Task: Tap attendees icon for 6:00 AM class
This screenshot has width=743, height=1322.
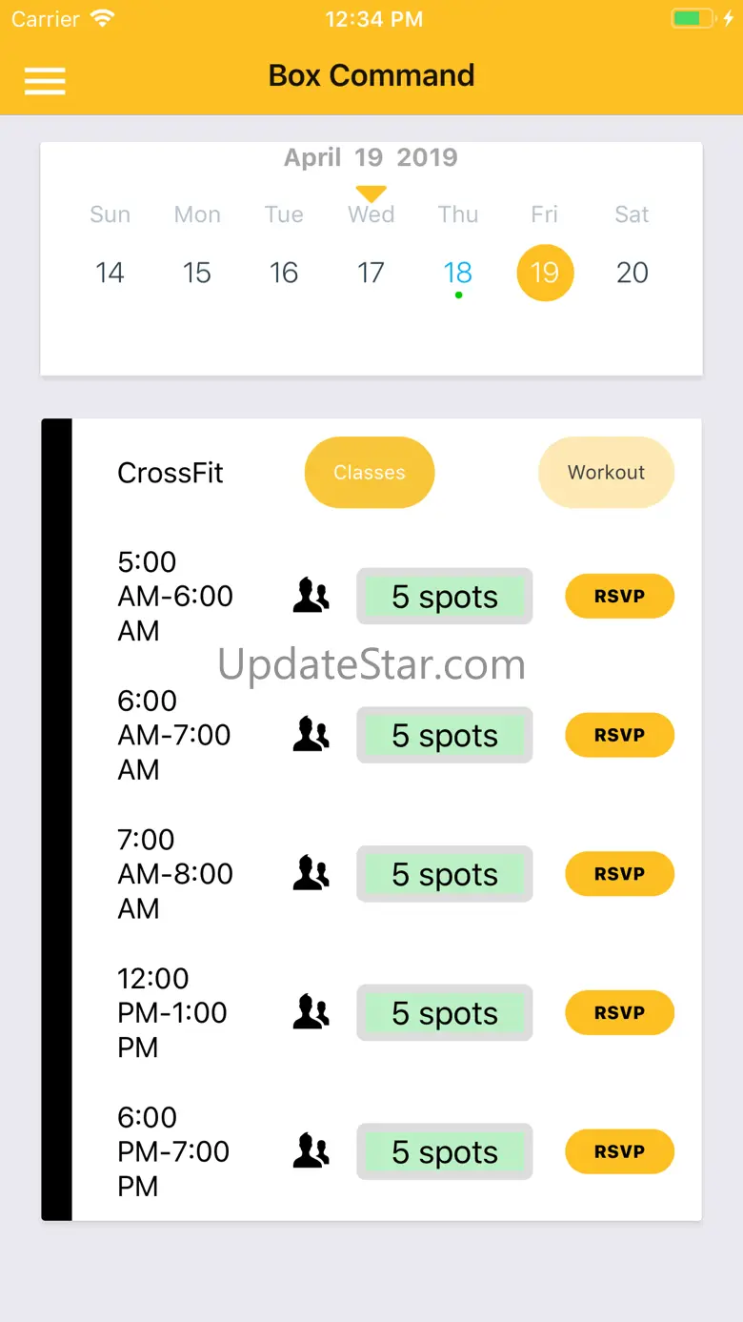Action: pyautogui.click(x=311, y=735)
